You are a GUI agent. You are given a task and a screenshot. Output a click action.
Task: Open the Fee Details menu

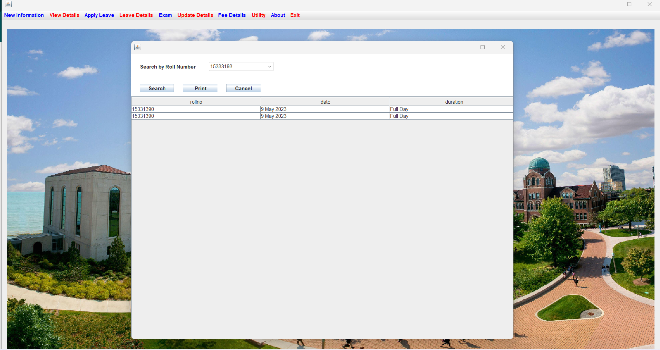point(232,15)
